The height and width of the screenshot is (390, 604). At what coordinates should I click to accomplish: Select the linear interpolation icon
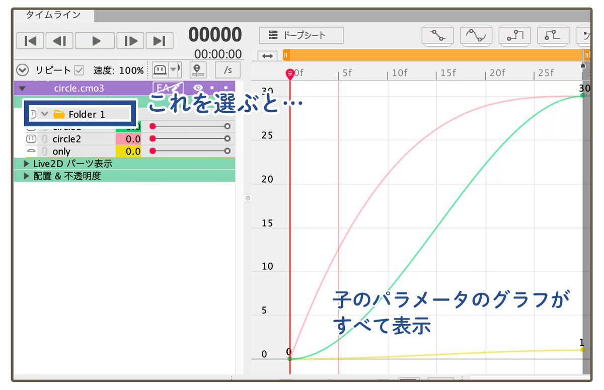[437, 36]
